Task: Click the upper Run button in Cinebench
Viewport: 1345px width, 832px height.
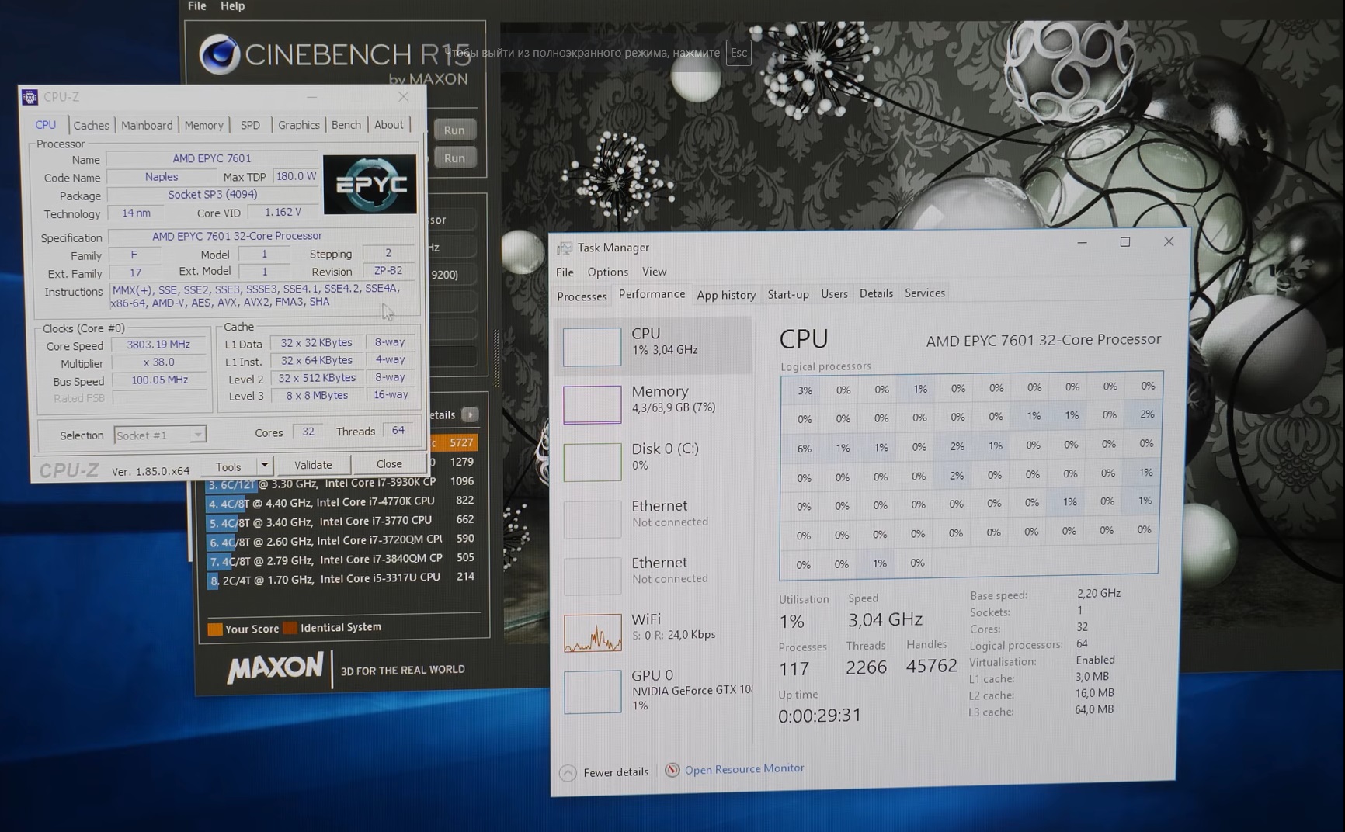Action: coord(454,130)
